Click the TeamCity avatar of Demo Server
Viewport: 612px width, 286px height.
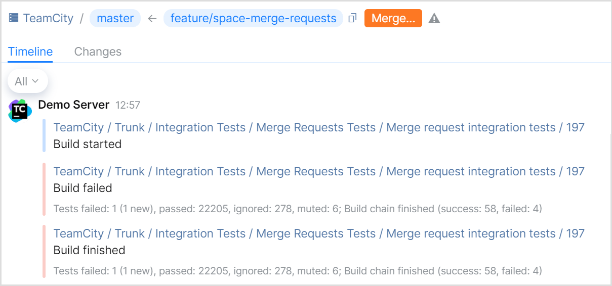click(20, 111)
